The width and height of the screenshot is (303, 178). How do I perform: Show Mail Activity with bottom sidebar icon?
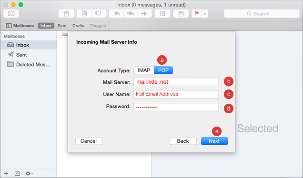[x=17, y=173]
